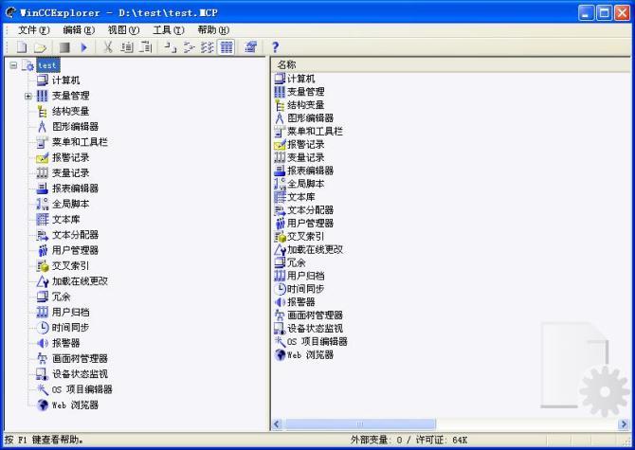635x450 pixels.
Task: Open Properties from the toolbar icon
Action: 251,47
